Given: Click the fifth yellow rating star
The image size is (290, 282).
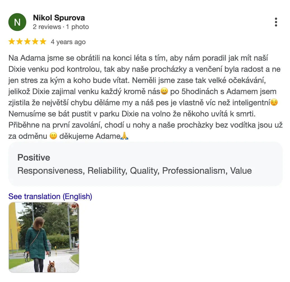Looking at the screenshot, I should click(x=43, y=42).
